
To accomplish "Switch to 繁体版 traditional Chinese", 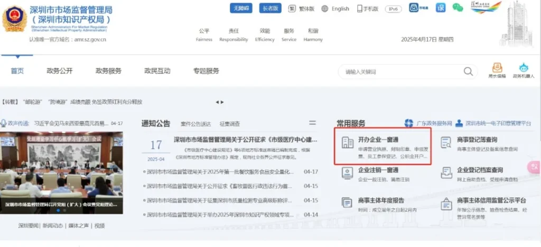I will point(302,8).
